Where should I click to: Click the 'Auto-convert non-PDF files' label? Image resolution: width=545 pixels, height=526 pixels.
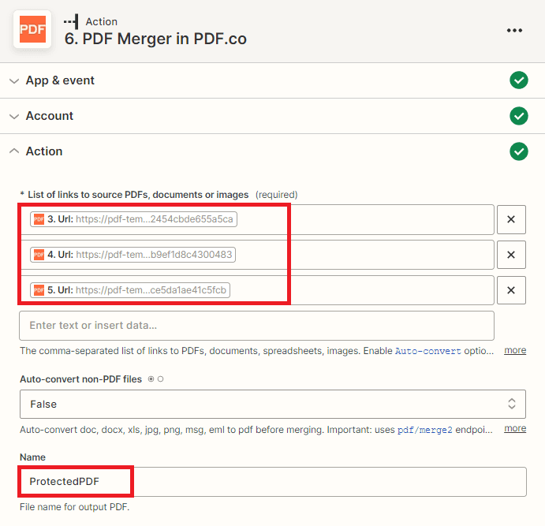pyautogui.click(x=80, y=379)
